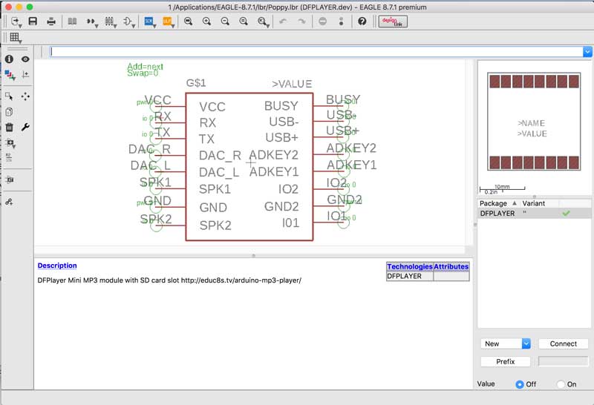Select the Delete trash tool
The image size is (594, 405).
(x=9, y=127)
